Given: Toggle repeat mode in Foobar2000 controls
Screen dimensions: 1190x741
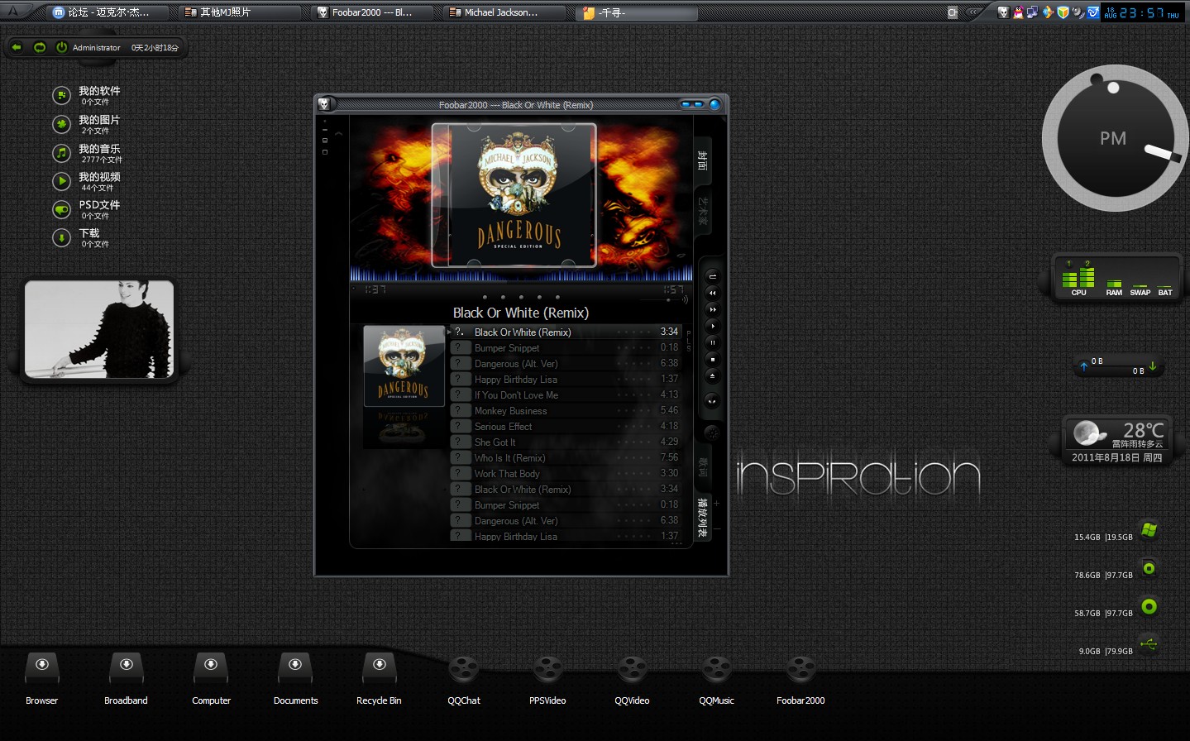Looking at the screenshot, I should tap(712, 276).
